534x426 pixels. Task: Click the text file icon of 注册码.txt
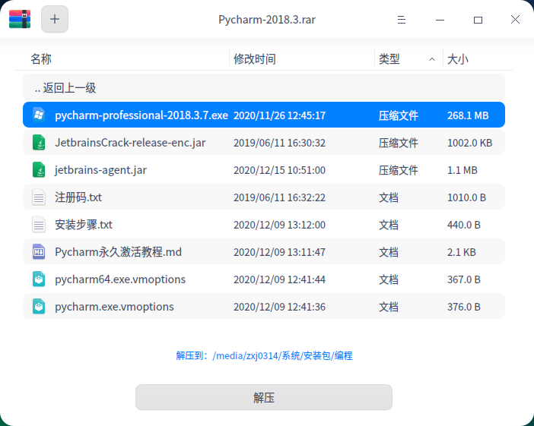(x=39, y=197)
